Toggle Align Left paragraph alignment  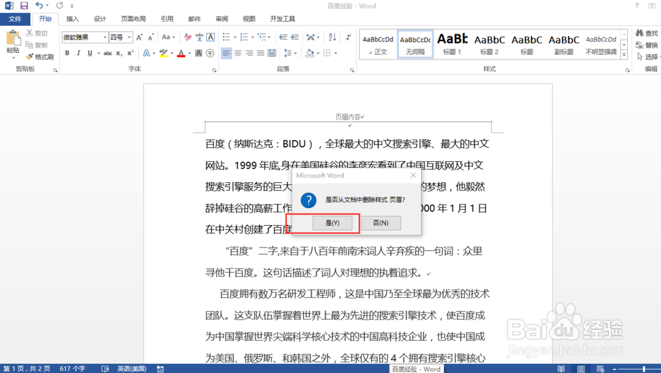coord(226,53)
